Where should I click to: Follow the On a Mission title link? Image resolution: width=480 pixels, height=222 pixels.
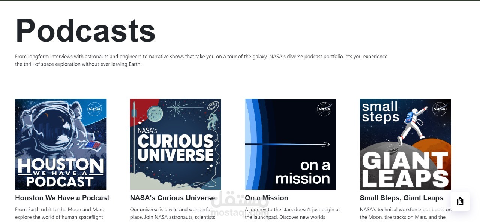(x=267, y=198)
